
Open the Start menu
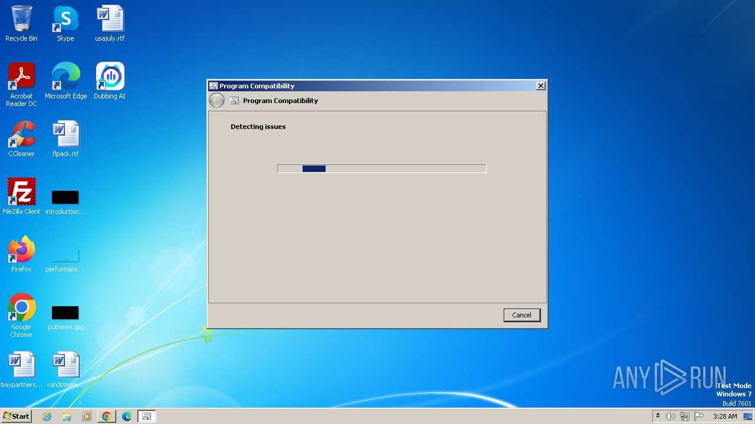click(x=16, y=416)
